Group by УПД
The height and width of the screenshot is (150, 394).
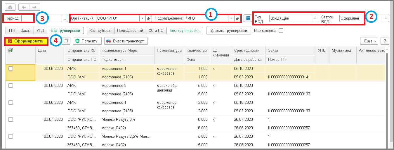pos(40,30)
